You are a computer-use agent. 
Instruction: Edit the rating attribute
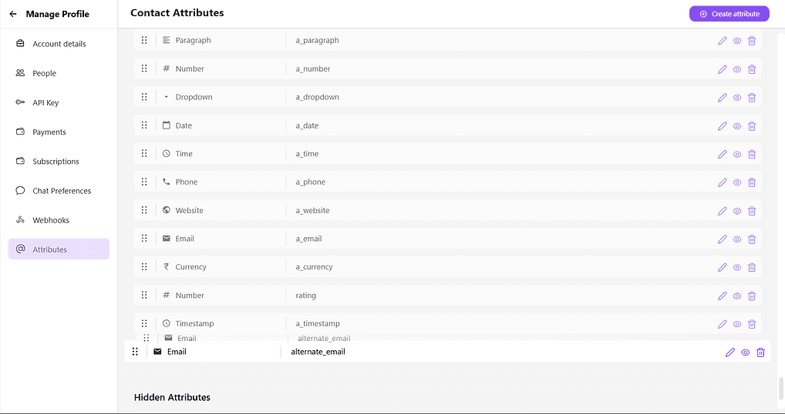pos(722,296)
